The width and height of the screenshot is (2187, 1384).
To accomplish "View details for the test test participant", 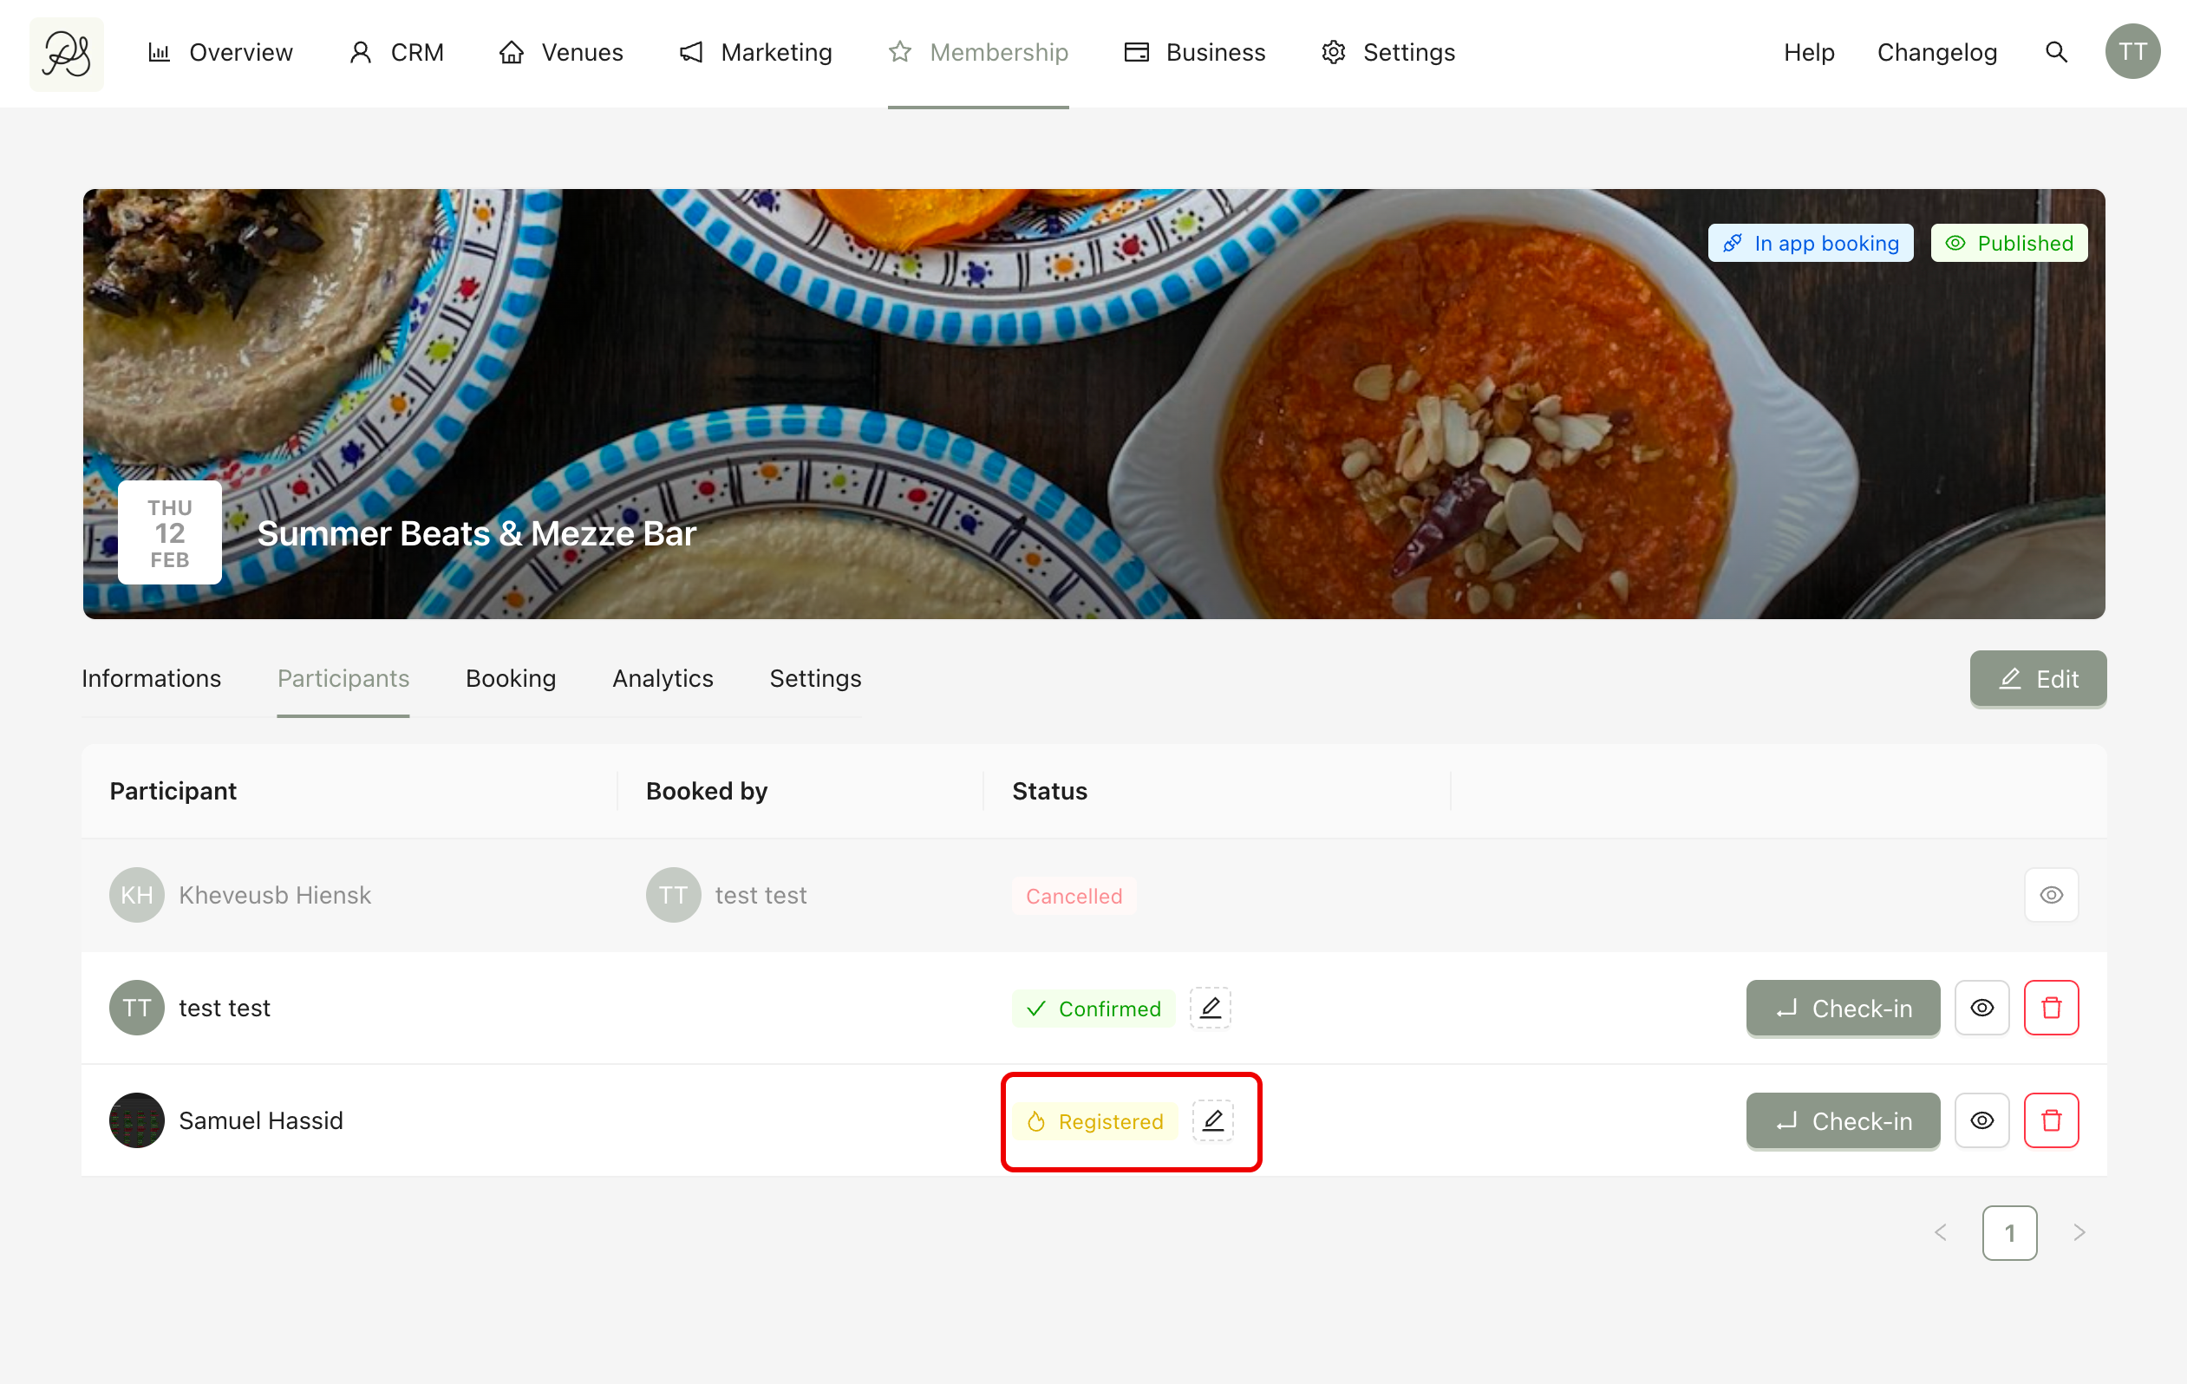I will (1981, 1008).
